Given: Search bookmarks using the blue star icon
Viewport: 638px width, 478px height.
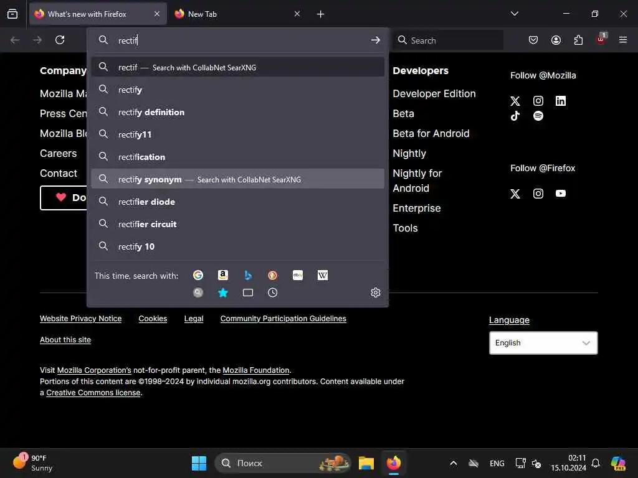Looking at the screenshot, I should (x=223, y=293).
